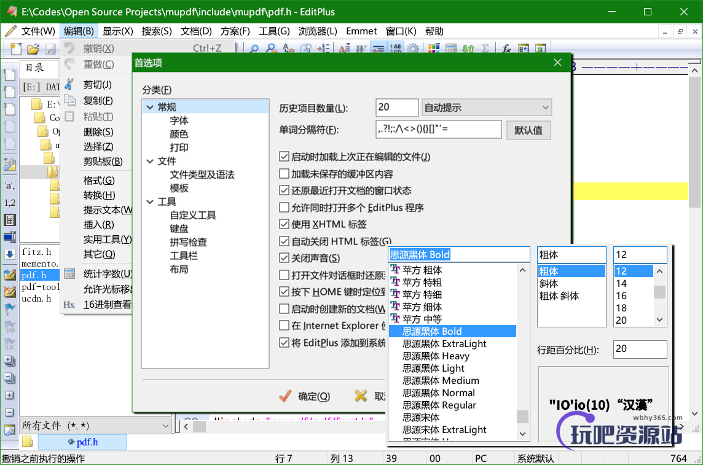Click the 1AB line number toolbar icon
Viewport: 703px width, 465px height.
396,49
